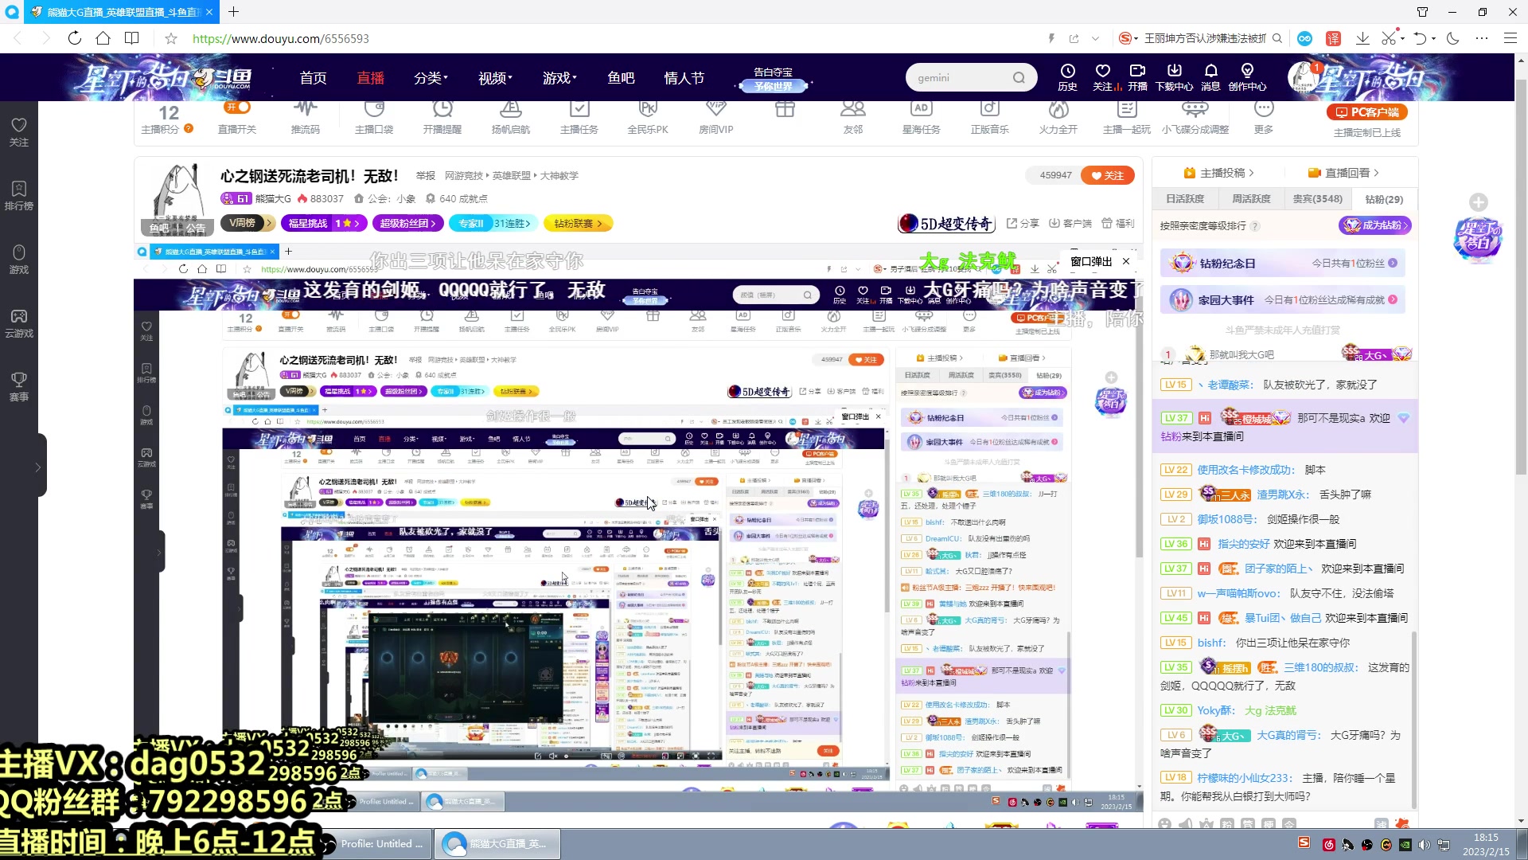The width and height of the screenshot is (1528, 860).
Task: Click 举报 report link
Action: 426,176
